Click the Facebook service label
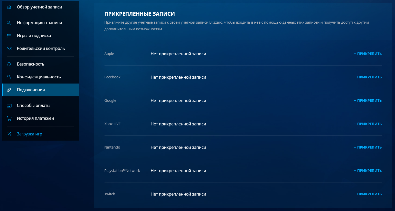Viewport: 395px width, 211px height. coord(112,77)
